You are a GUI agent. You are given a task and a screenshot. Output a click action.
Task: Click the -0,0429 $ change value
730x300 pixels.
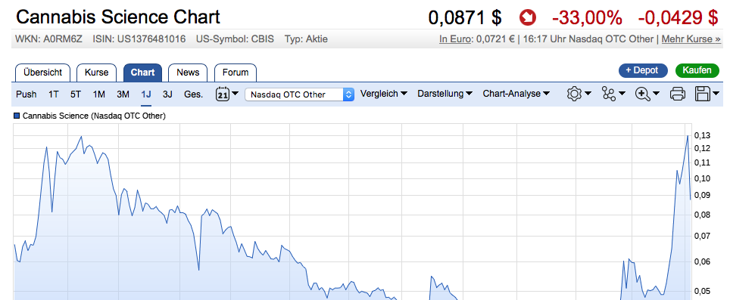point(679,18)
